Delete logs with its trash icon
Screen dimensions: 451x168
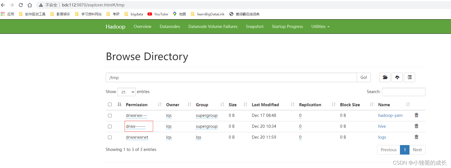click(417, 137)
